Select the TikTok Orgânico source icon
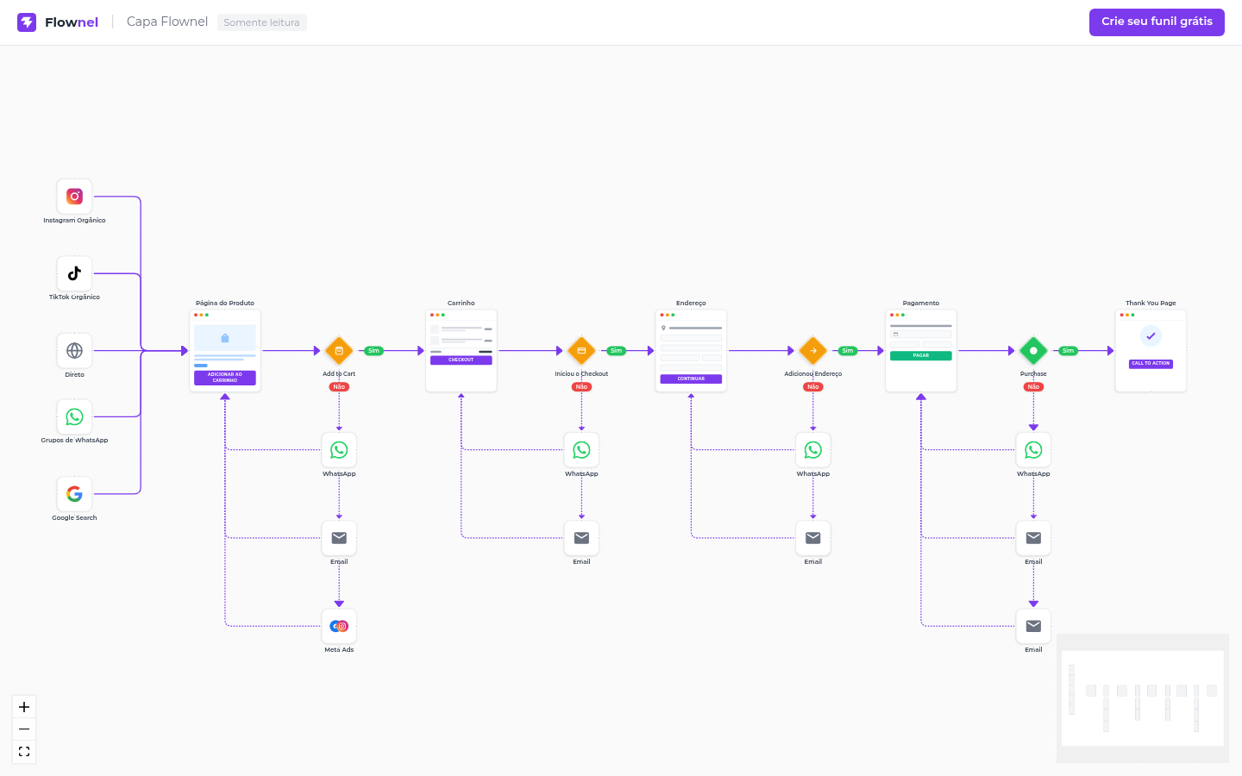 [74, 273]
